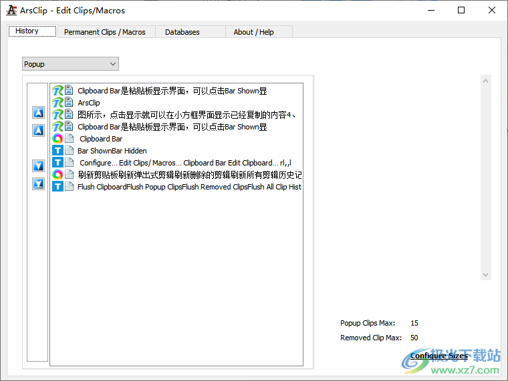
Task: Click the move-up-one arrow button
Action: pyautogui.click(x=38, y=130)
